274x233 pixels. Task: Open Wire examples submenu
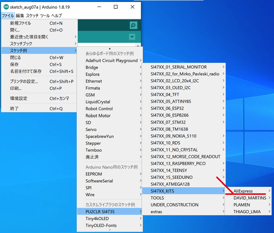click(x=110, y=195)
